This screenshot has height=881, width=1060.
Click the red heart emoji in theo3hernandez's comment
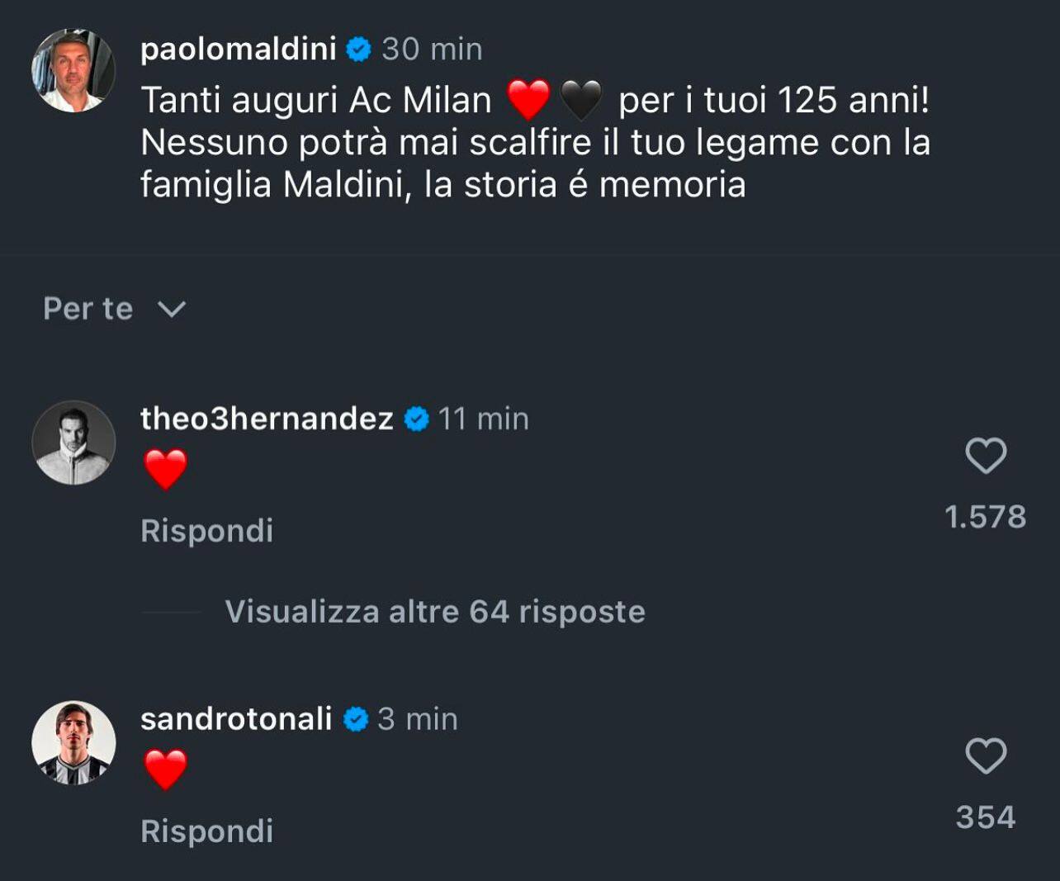pyautogui.click(x=166, y=469)
